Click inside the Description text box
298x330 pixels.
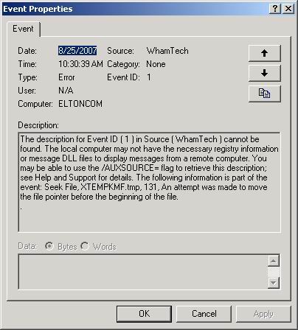(x=149, y=182)
